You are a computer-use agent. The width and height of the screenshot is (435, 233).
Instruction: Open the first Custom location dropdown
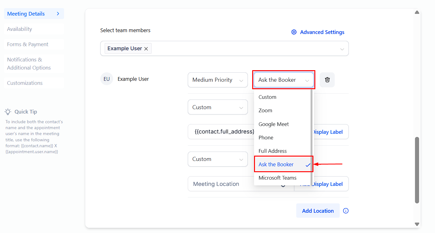click(217, 107)
